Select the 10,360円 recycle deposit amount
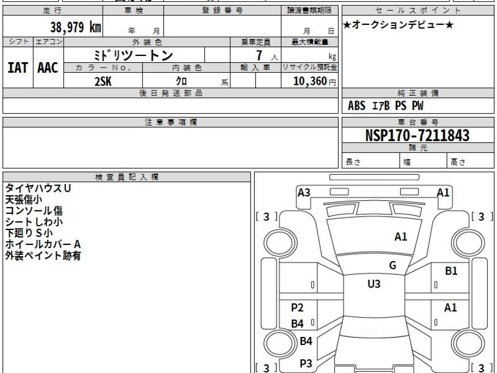 [x=315, y=81]
